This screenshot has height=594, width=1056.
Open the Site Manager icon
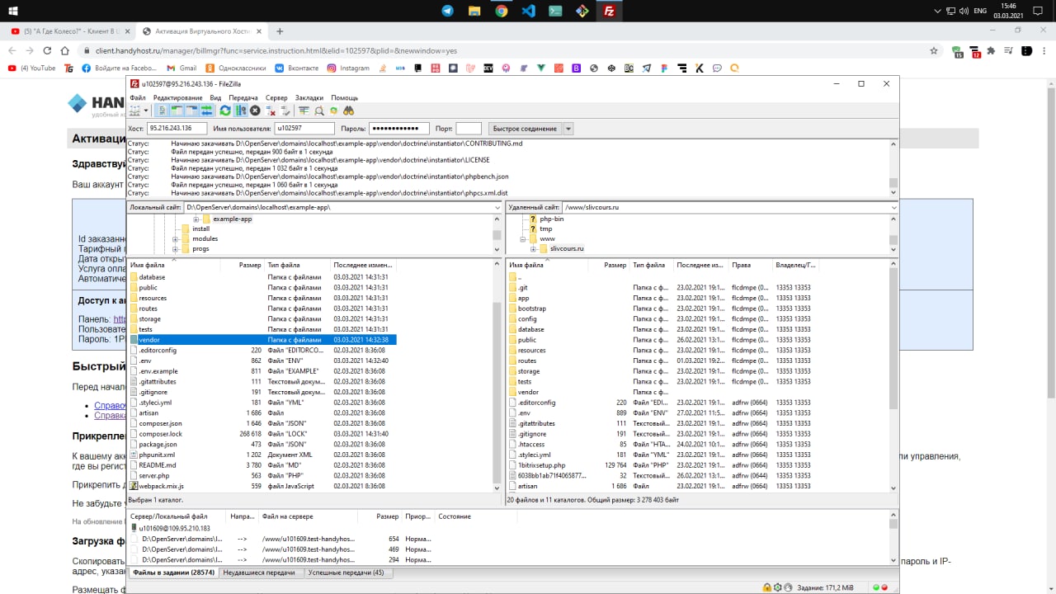[x=134, y=111]
